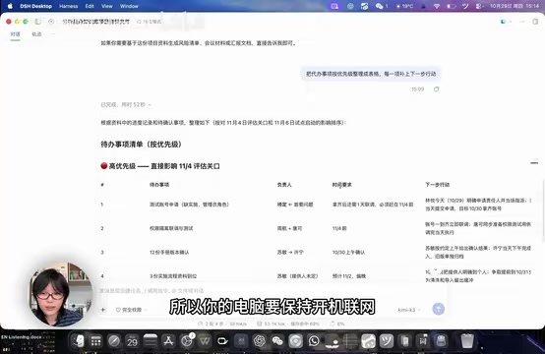Click heading 待办事项清单（按优先级）

[x=142, y=145]
